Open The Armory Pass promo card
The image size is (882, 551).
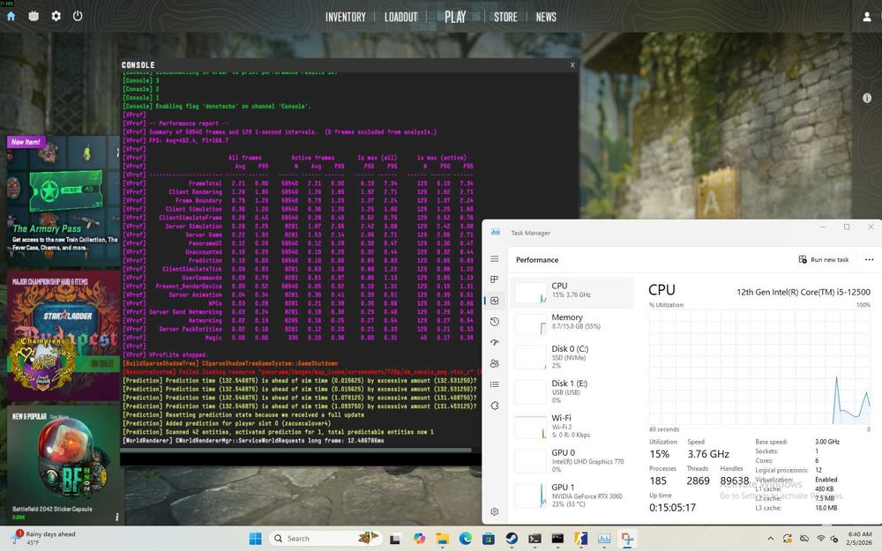63,201
